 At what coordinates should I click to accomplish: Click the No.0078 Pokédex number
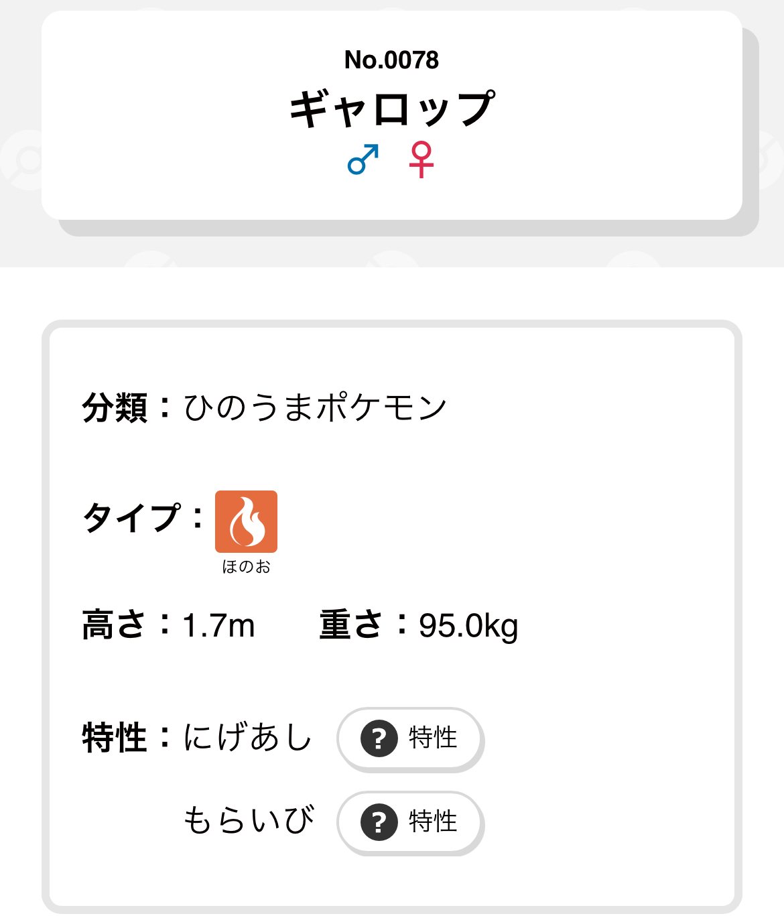pos(392,60)
